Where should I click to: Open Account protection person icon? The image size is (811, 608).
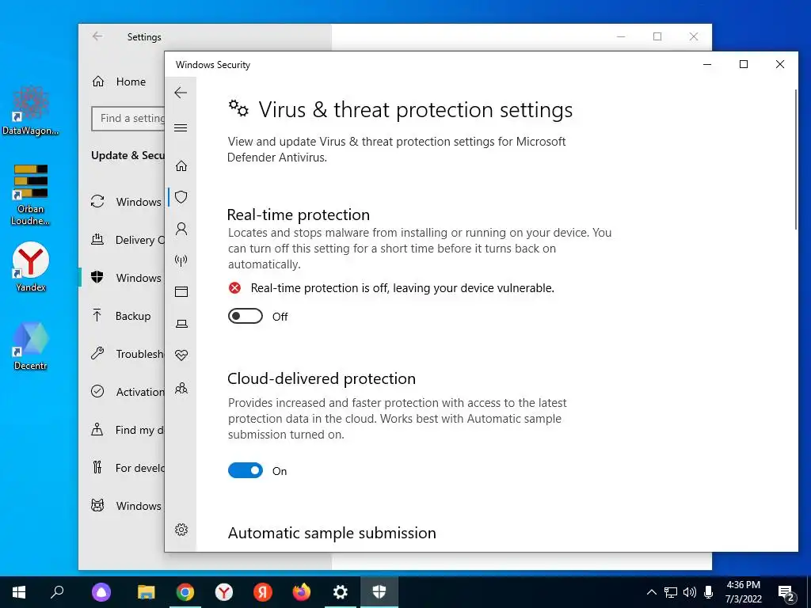click(x=181, y=229)
